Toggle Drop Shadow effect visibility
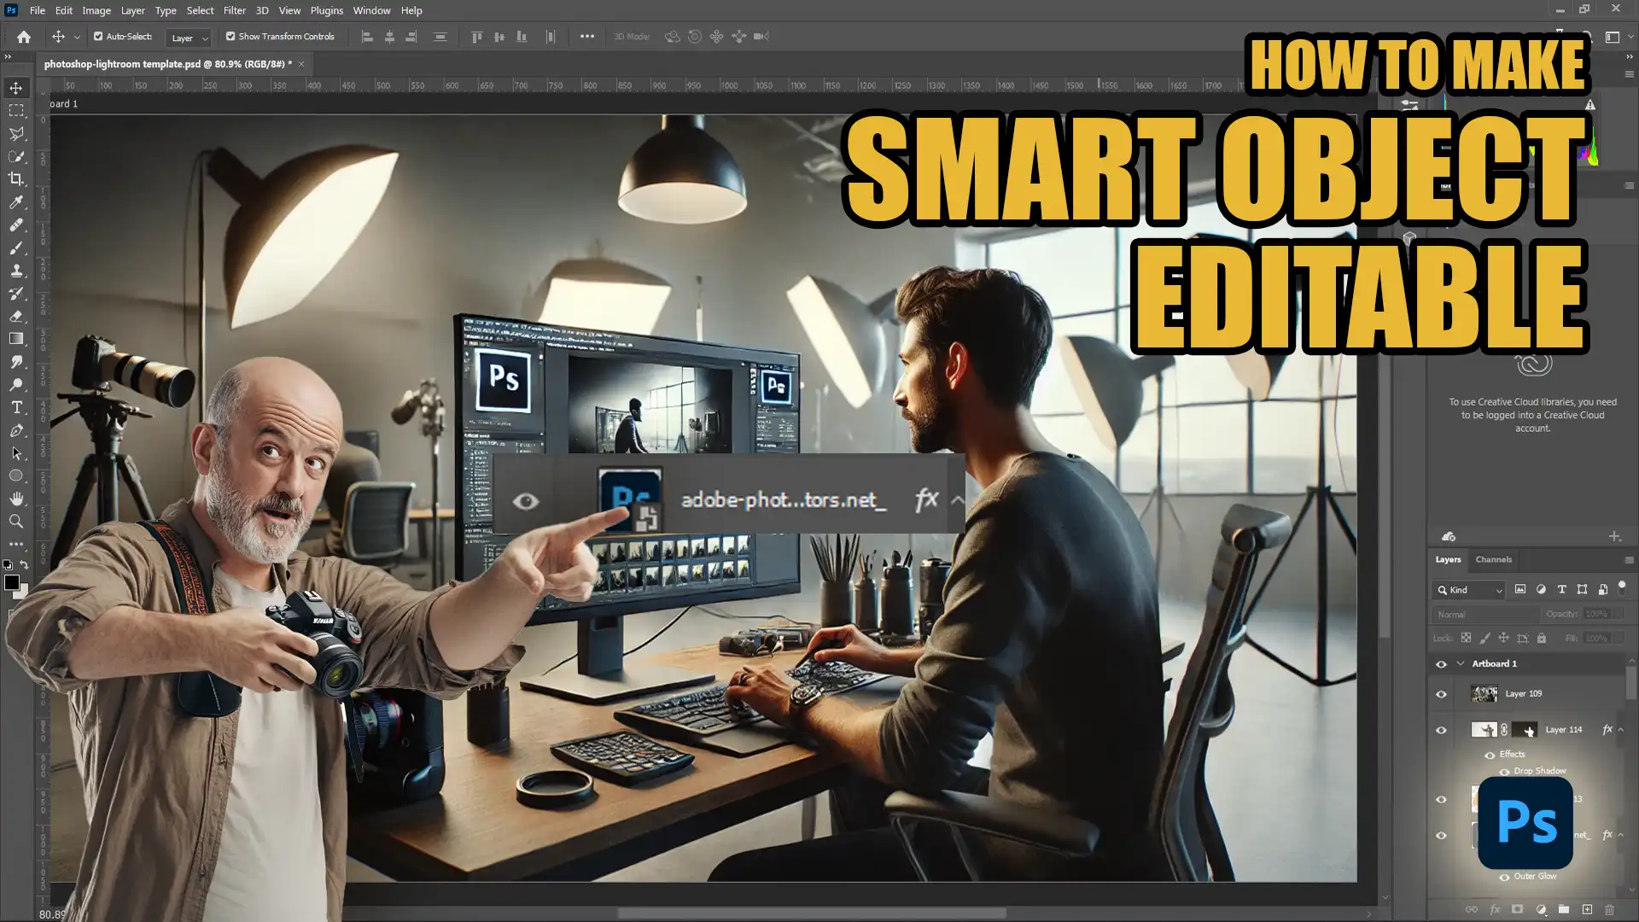Viewport: 1639px width, 922px height. 1505,772
